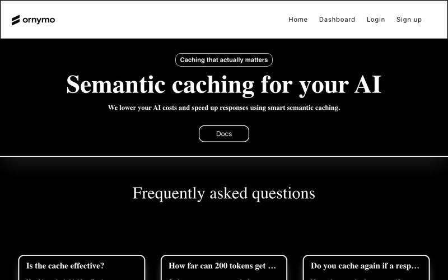The width and height of the screenshot is (448, 280).
Task: Go to the Home page
Action: tap(298, 20)
